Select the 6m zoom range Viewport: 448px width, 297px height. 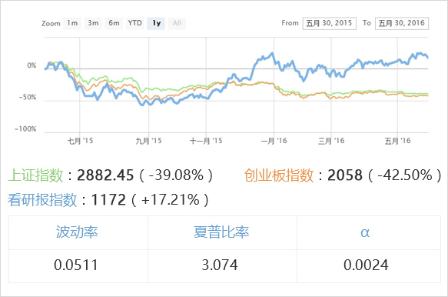point(114,23)
